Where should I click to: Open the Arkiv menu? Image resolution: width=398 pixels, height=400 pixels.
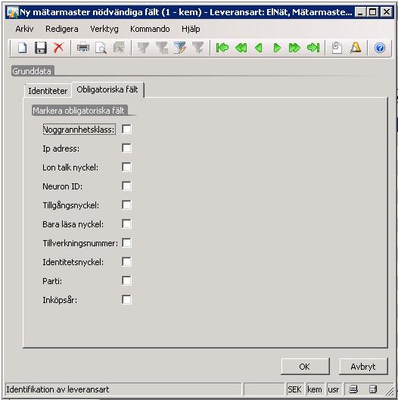(24, 29)
